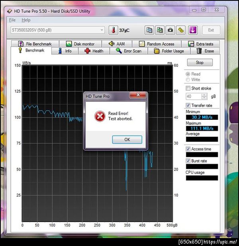The image size is (239, 246).
Task: Switch to the Extra tests tab
Action: pos(200,44)
